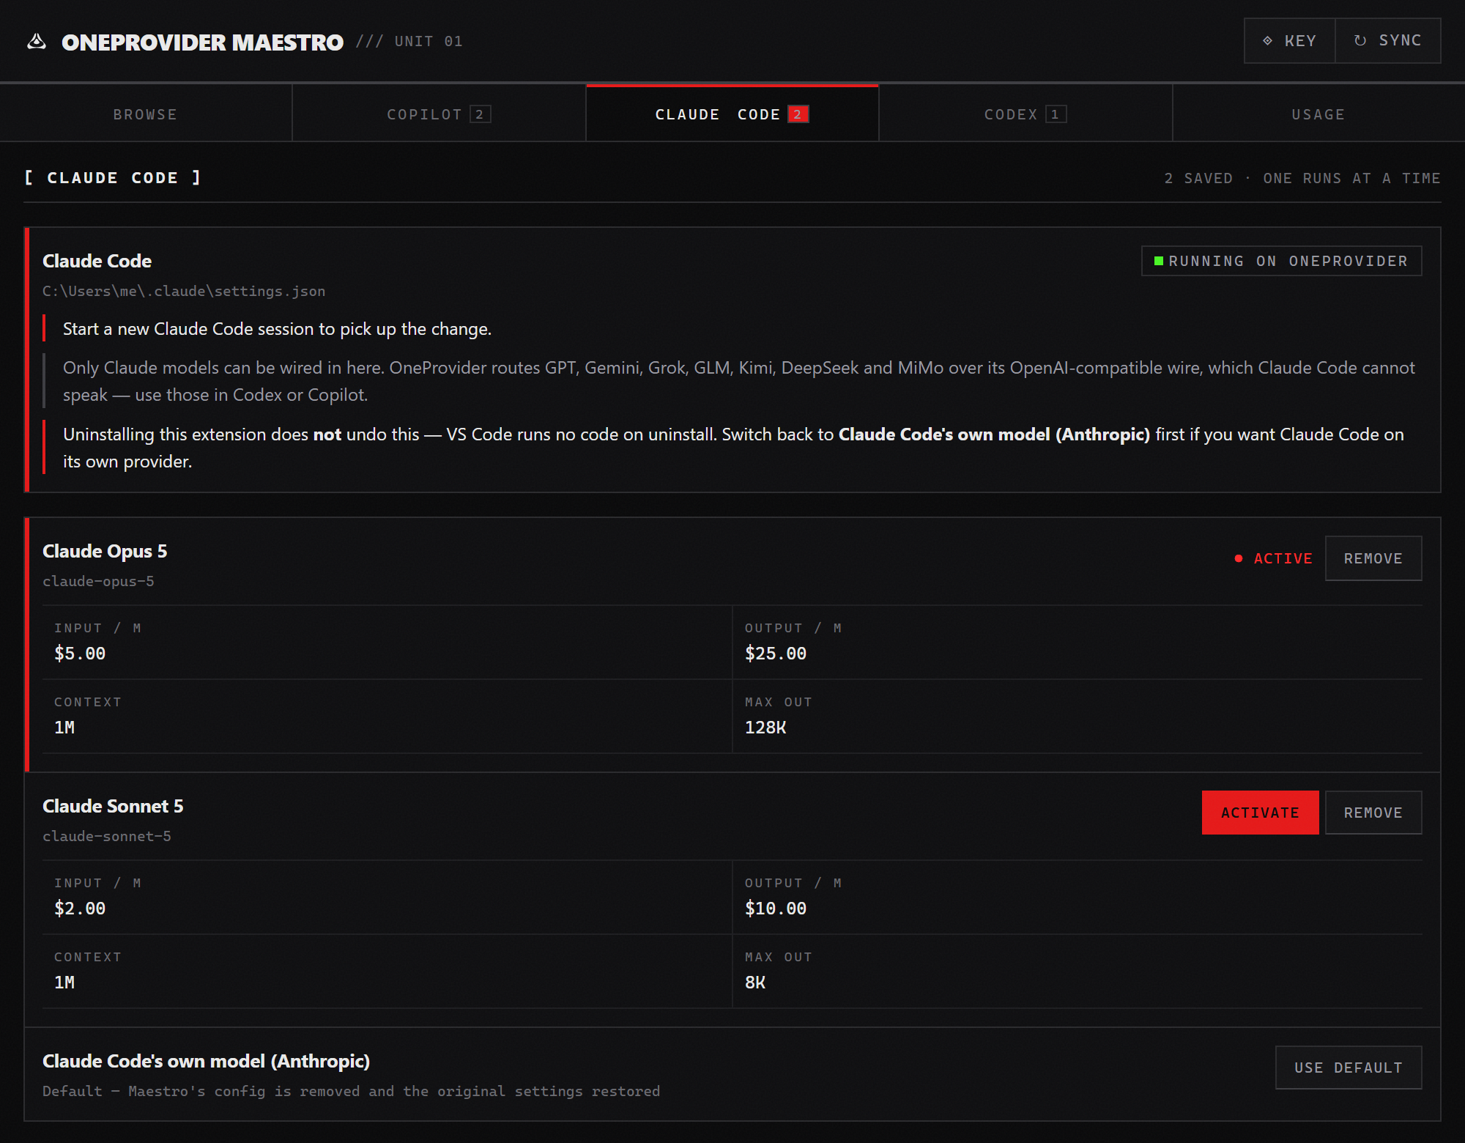Switch to the BROWSE tab
The width and height of the screenshot is (1465, 1143).
coord(146,114)
